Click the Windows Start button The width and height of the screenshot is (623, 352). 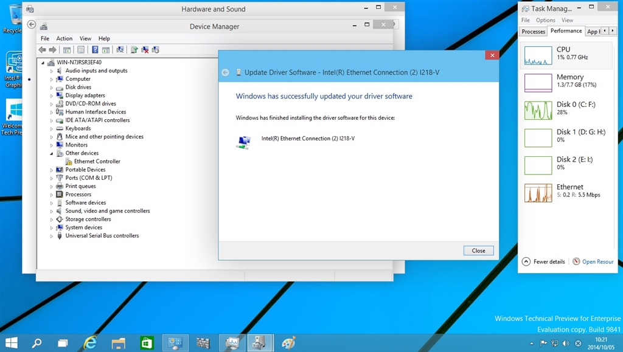(x=11, y=343)
